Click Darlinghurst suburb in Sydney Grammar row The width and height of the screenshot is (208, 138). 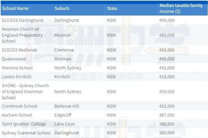(x=67, y=133)
